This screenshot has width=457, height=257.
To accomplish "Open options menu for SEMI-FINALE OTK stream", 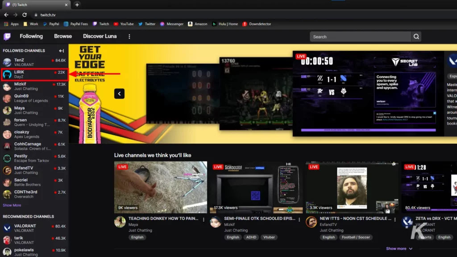I will click(299, 220).
